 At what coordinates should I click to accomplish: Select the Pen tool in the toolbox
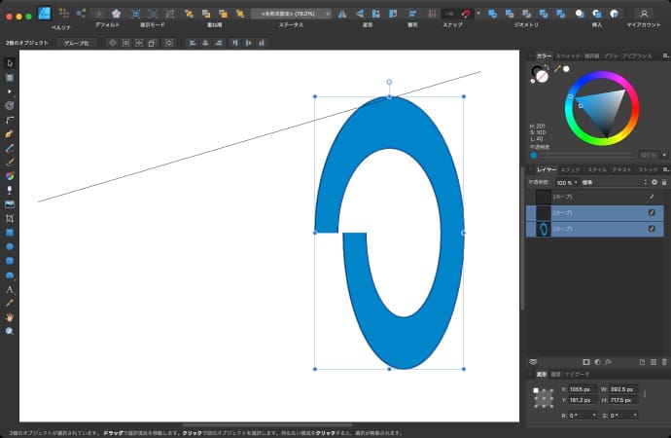(10, 132)
